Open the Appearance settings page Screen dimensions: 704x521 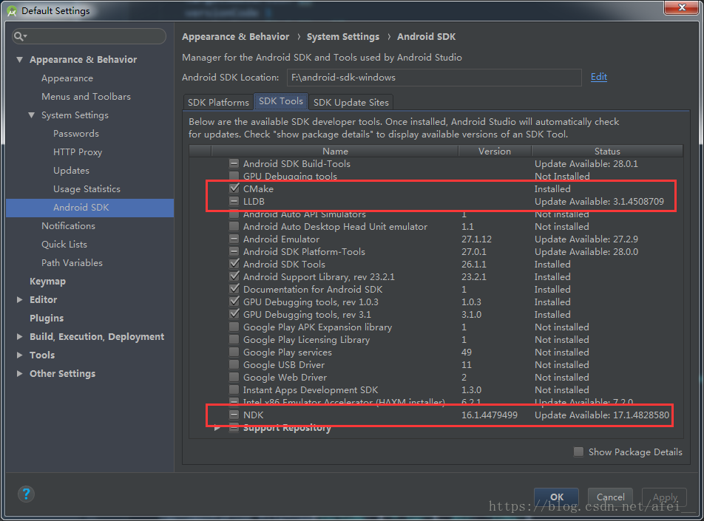(x=67, y=78)
